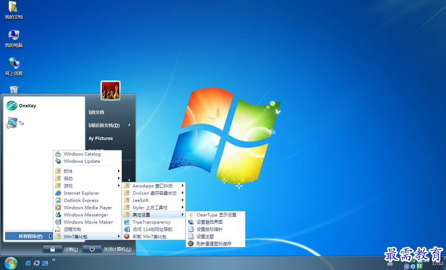
Task: Select the 网上邻居 desktop icon
Action: pos(13,67)
